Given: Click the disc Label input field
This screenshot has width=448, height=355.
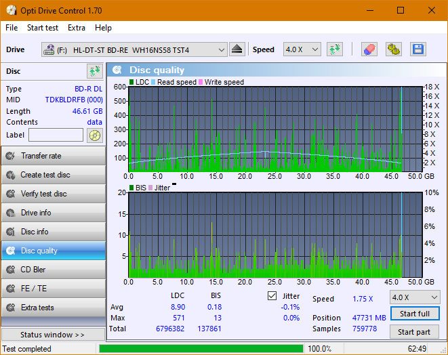Looking at the screenshot, I should (x=57, y=135).
